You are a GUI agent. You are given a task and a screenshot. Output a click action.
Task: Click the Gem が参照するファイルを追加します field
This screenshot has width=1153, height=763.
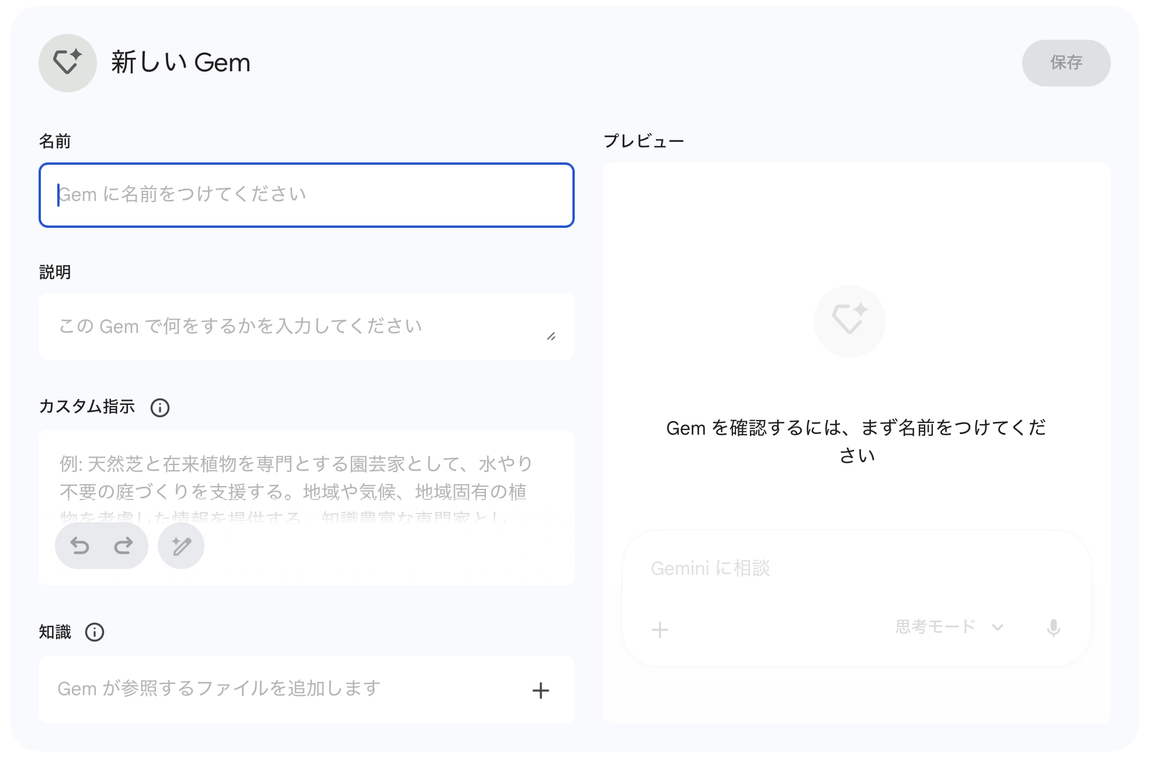point(280,689)
